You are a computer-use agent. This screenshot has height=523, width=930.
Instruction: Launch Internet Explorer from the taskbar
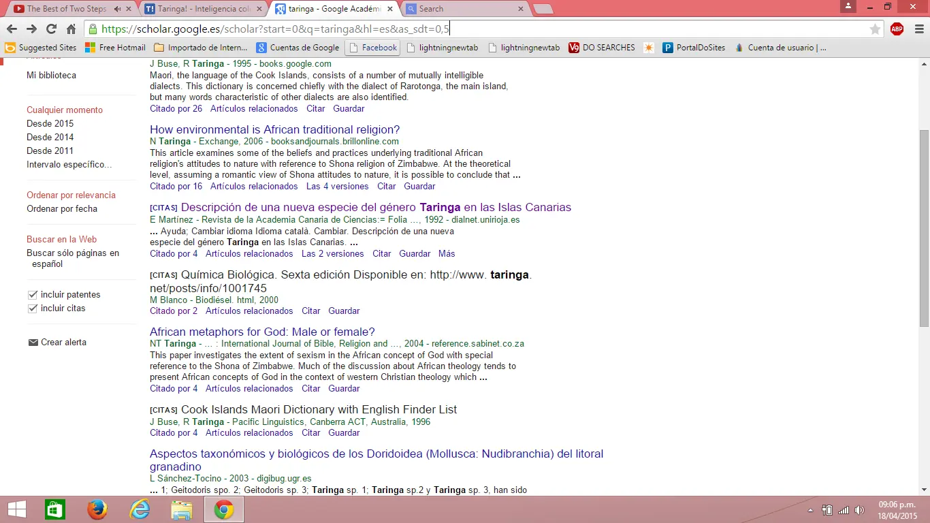[140, 509]
